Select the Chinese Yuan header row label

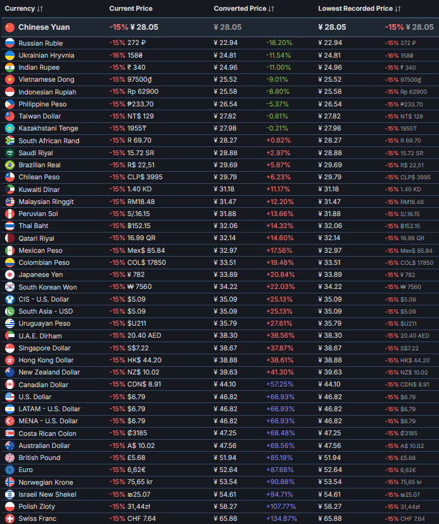tap(44, 27)
